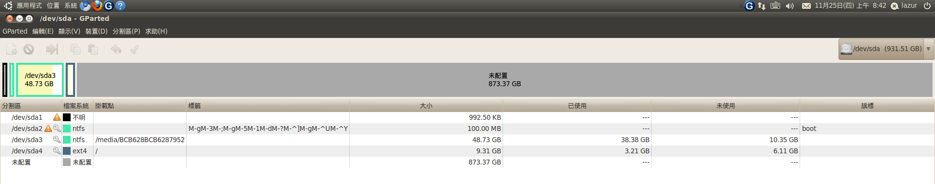Click the ntfs color swatch for /dev/sda2
Image resolution: width=935 pixels, height=184 pixels.
tap(67, 129)
